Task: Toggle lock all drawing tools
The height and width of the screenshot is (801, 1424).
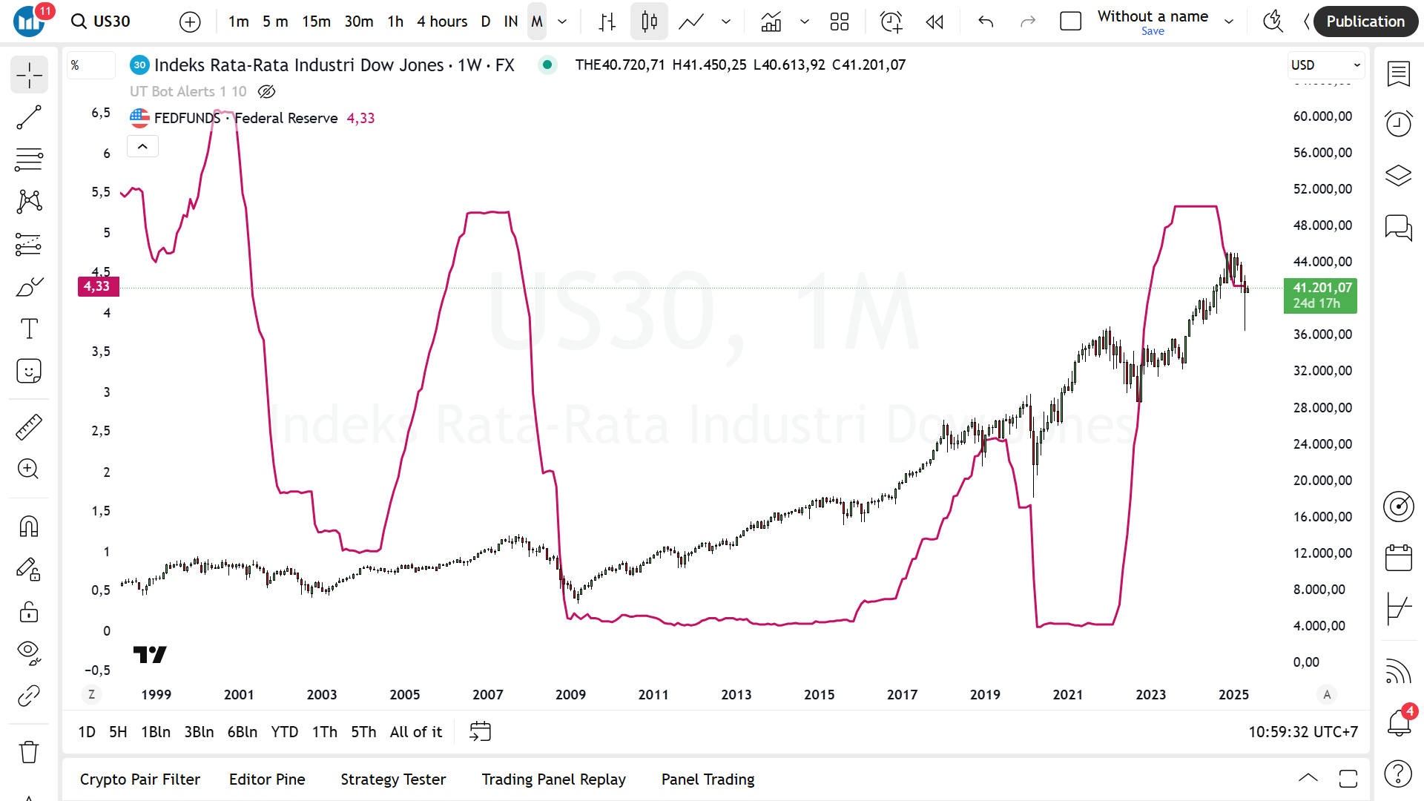Action: (29, 611)
